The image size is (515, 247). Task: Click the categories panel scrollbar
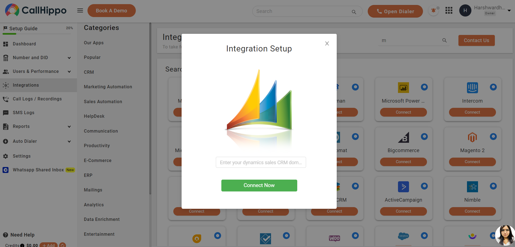point(150,108)
